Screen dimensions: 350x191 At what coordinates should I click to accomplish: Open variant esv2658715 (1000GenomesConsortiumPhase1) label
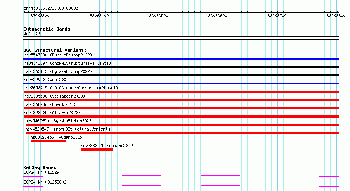[71, 88]
